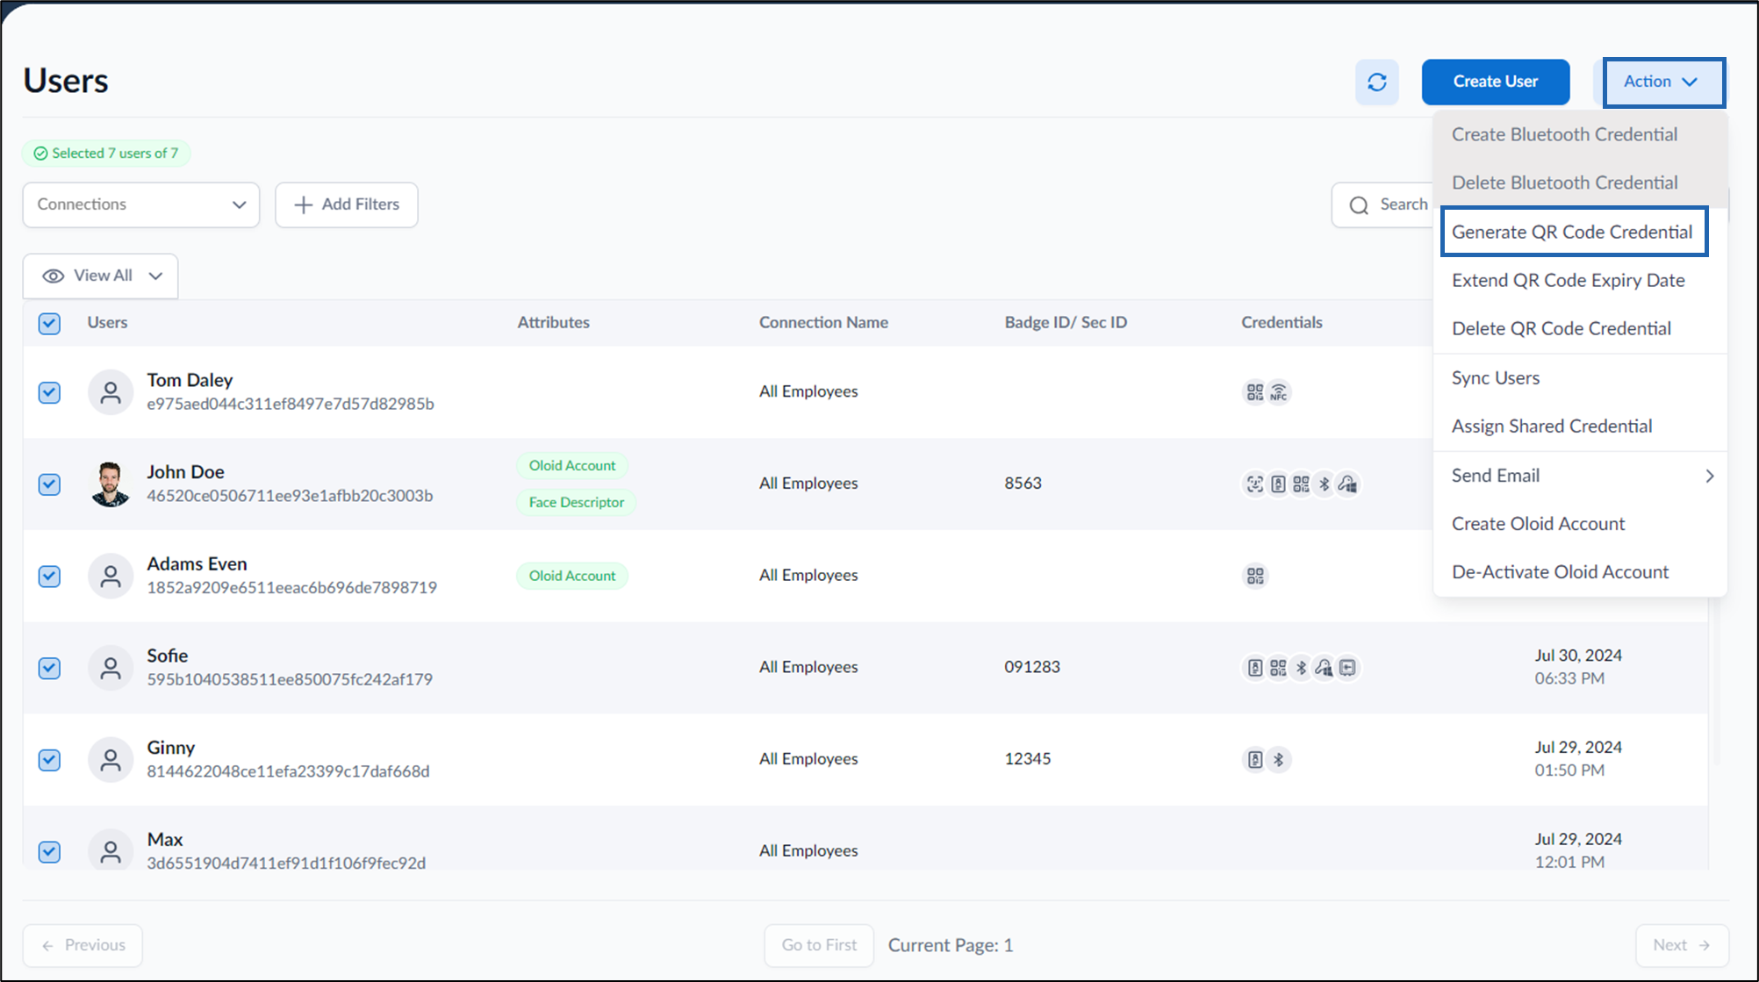Choose Extend QR Code Expiry Date
The width and height of the screenshot is (1759, 982).
(x=1580, y=280)
